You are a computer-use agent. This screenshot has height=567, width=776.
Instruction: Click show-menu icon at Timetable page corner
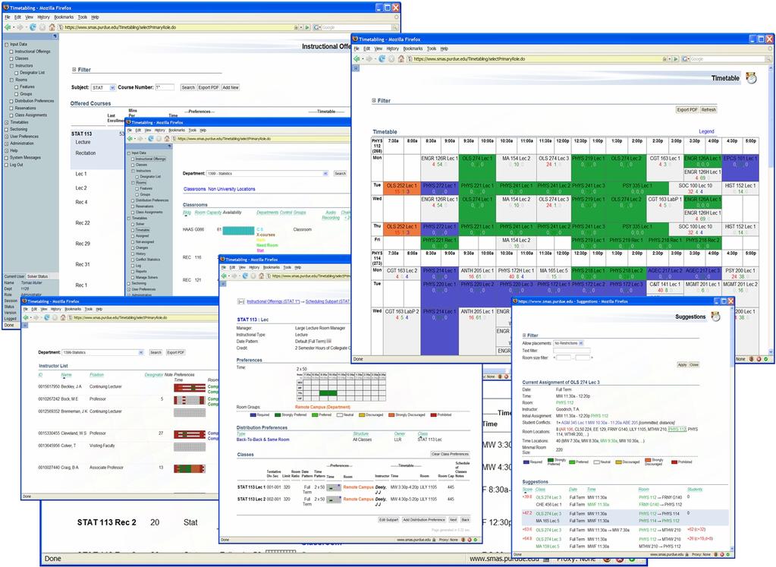[x=356, y=68]
